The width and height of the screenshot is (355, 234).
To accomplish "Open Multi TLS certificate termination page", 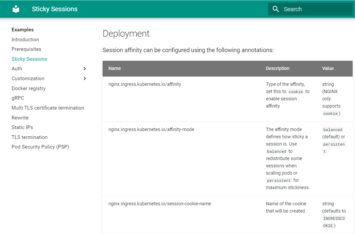I will click(48, 108).
